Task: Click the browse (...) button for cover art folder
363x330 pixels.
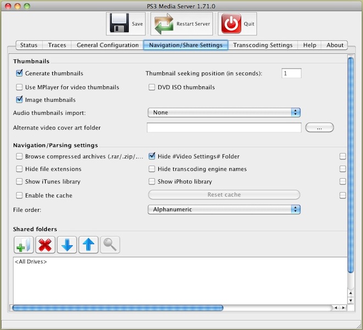Action: [x=319, y=128]
